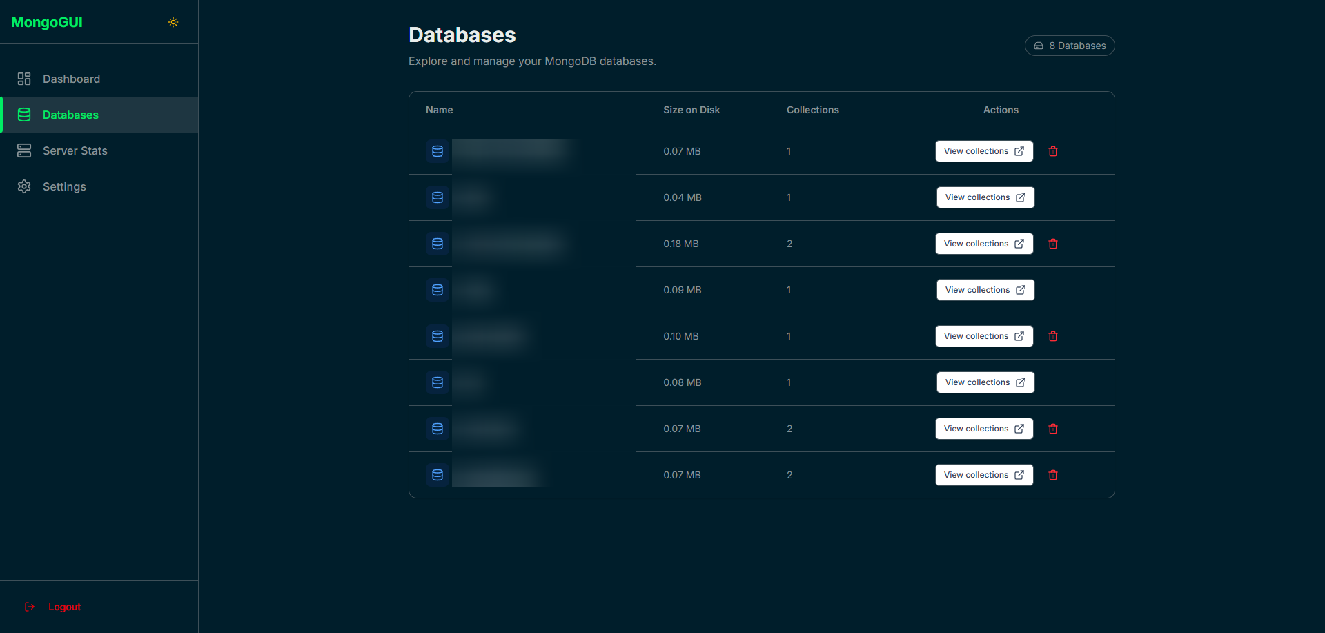The image size is (1325, 633).
Task: Click View collections for the 0.04 MB database
Action: click(985, 197)
